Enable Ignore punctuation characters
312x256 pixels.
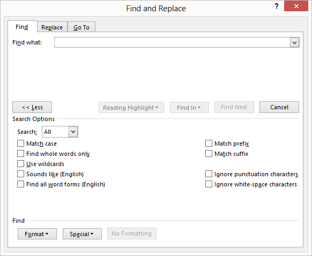pos(209,174)
